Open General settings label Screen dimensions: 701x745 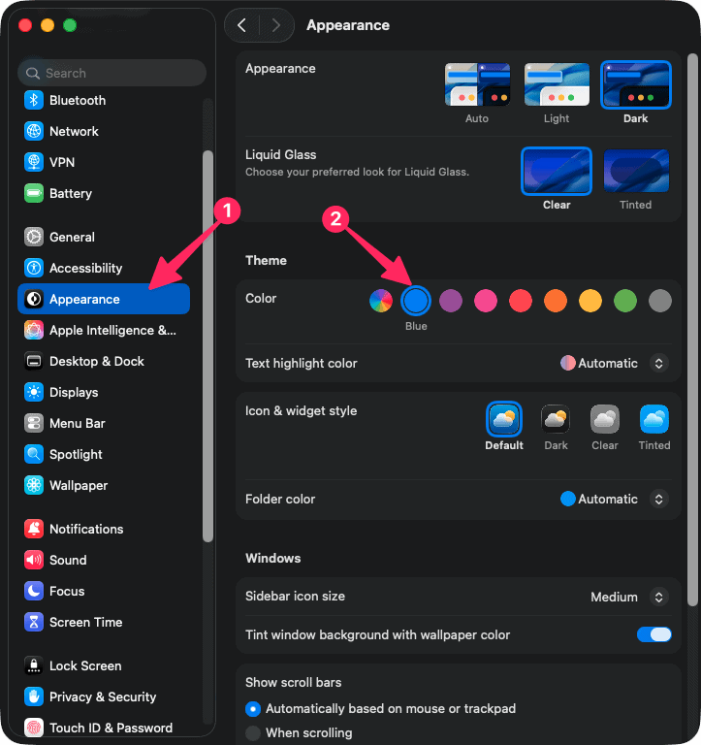[72, 237]
